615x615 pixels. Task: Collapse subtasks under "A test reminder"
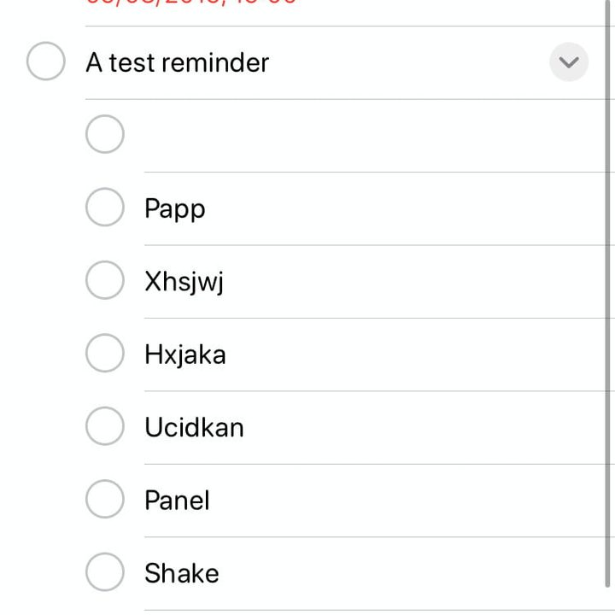[569, 62]
